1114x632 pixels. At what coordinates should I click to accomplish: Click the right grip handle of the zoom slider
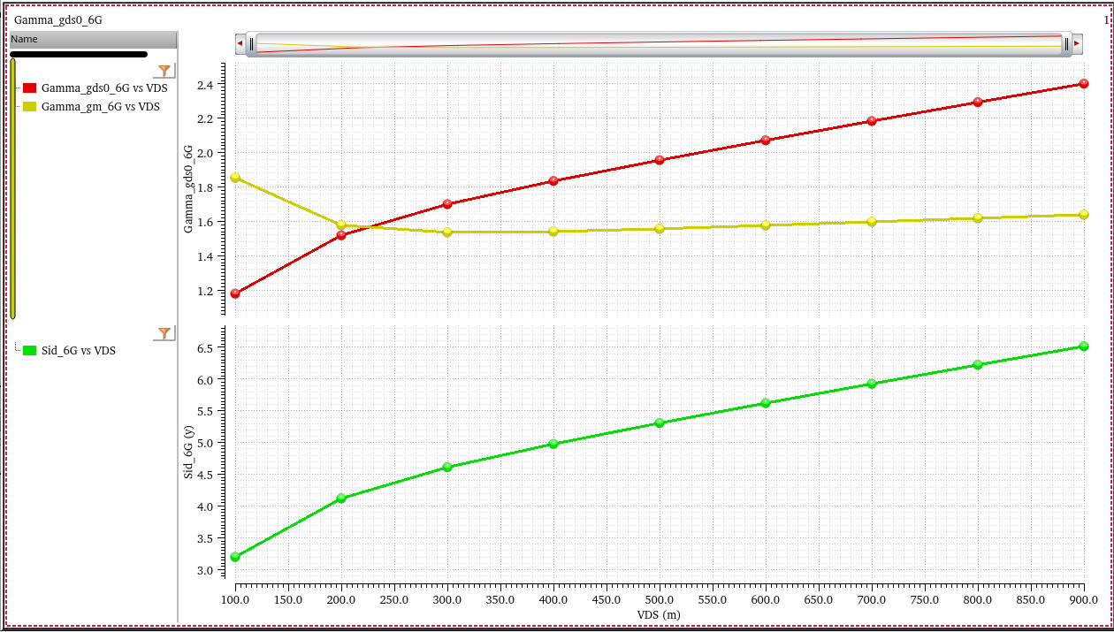coord(1066,43)
